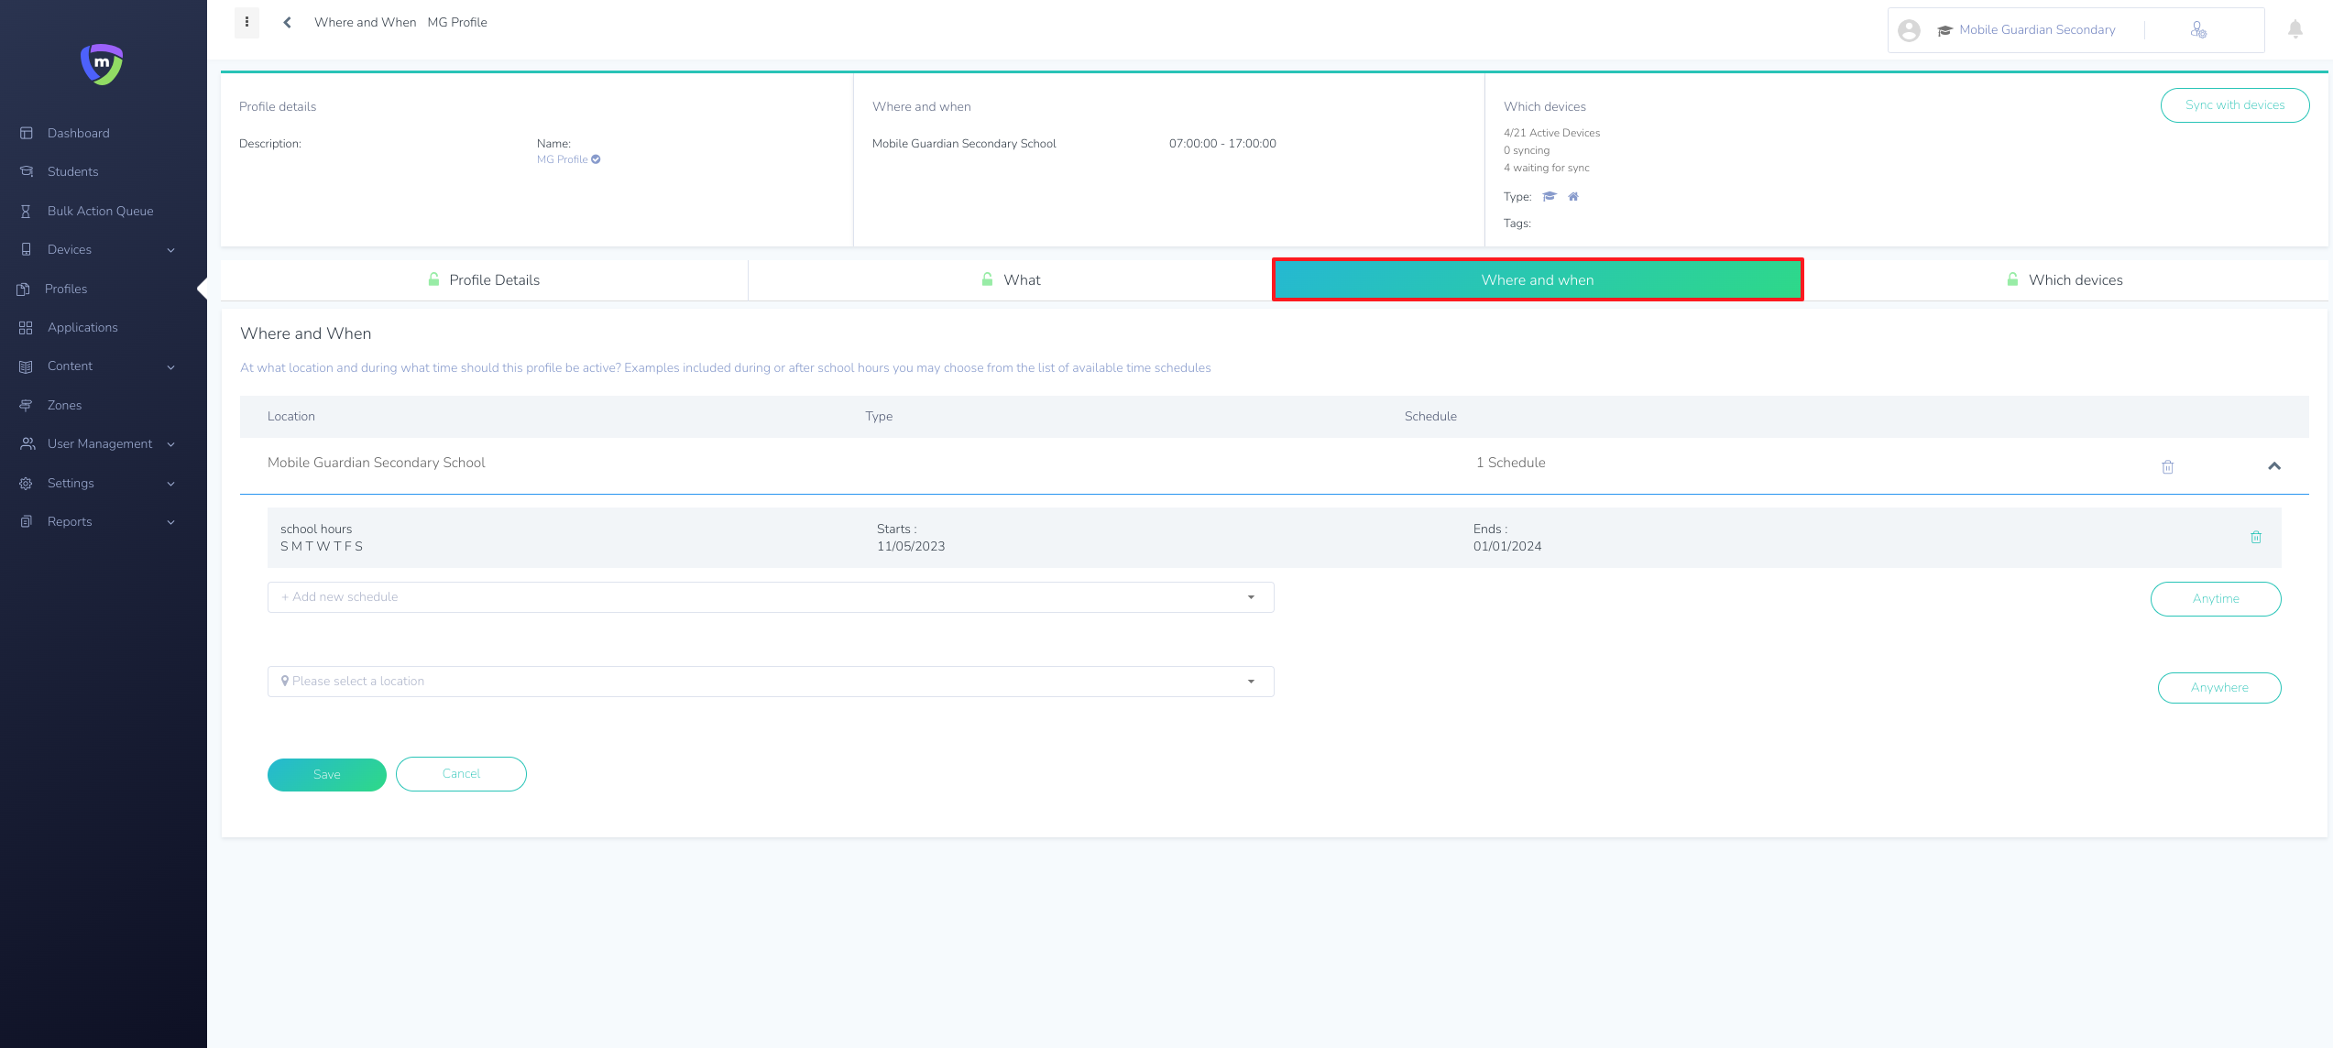Open Bulk Action Queue page
The image size is (2333, 1048).
101,211
